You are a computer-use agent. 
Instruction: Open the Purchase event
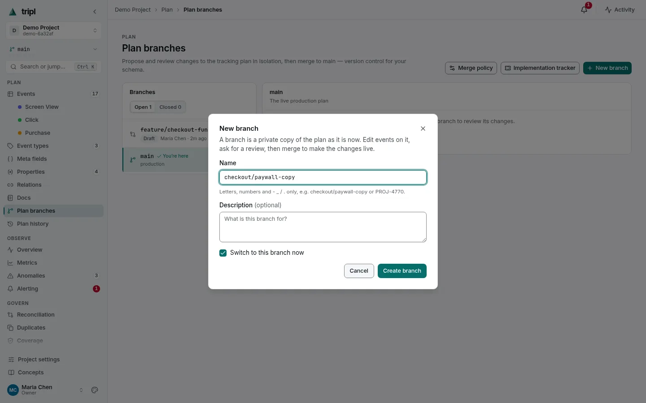(38, 133)
